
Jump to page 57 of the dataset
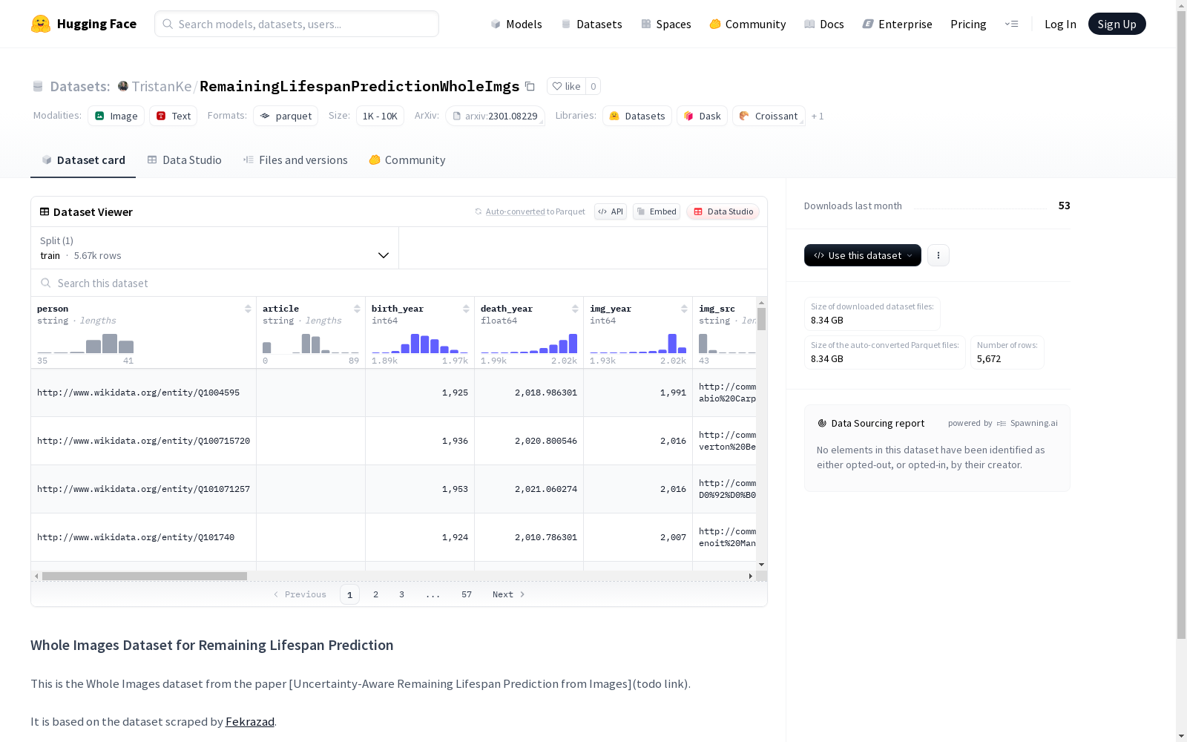coord(467,594)
